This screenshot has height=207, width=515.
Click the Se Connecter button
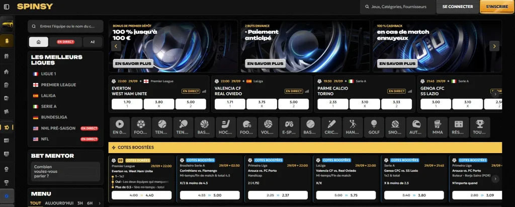click(458, 7)
